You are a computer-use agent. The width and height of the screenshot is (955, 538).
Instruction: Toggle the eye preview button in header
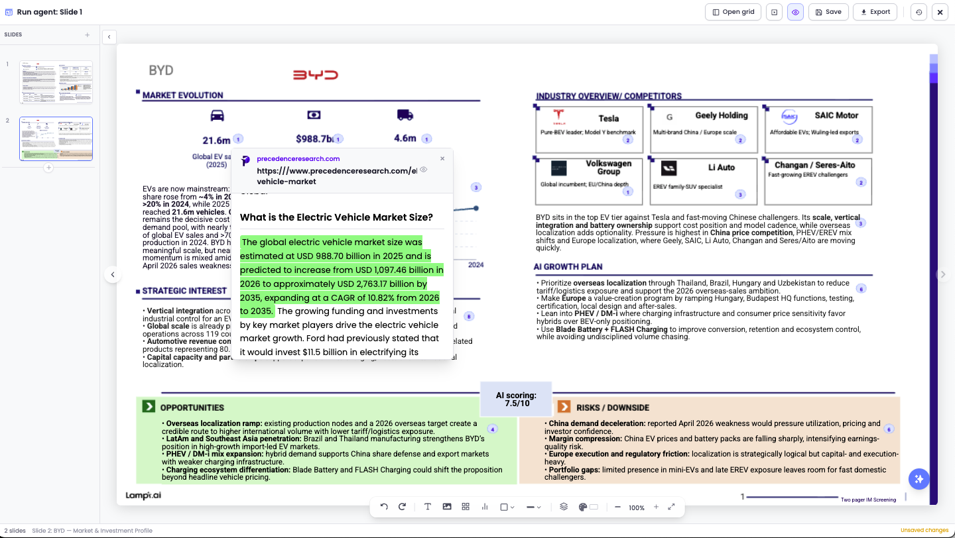pos(796,12)
